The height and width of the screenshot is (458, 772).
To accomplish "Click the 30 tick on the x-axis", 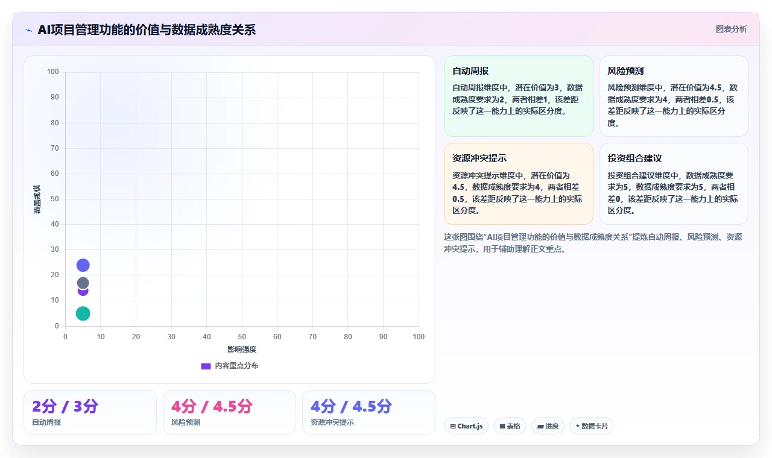I will pyautogui.click(x=171, y=337).
